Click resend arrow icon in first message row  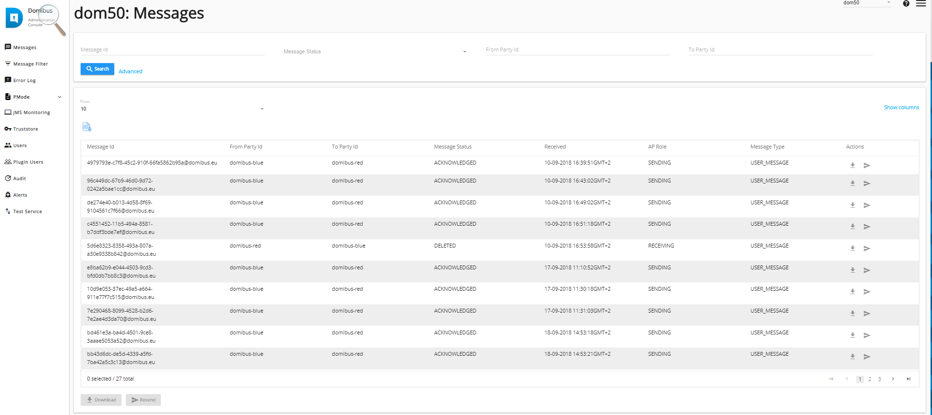pyautogui.click(x=866, y=166)
